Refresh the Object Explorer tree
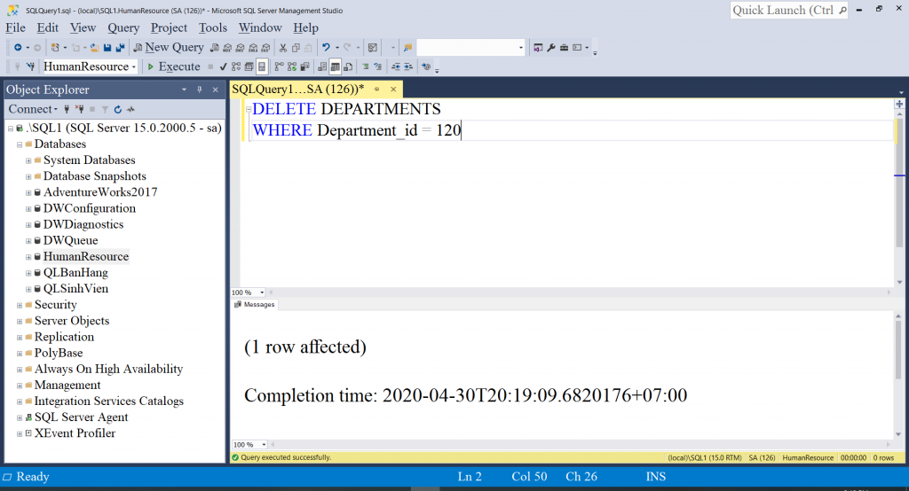The height and width of the screenshot is (491, 909). pos(118,109)
